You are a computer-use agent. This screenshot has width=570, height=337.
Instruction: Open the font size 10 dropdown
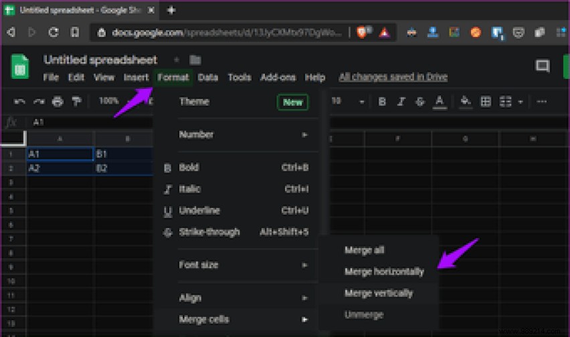(x=347, y=102)
